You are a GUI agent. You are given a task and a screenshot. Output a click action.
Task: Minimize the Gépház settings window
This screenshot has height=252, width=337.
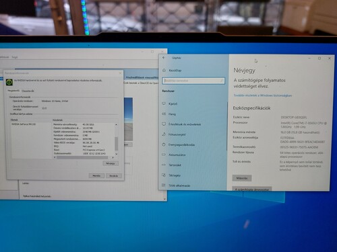pyautogui.click(x=309, y=58)
